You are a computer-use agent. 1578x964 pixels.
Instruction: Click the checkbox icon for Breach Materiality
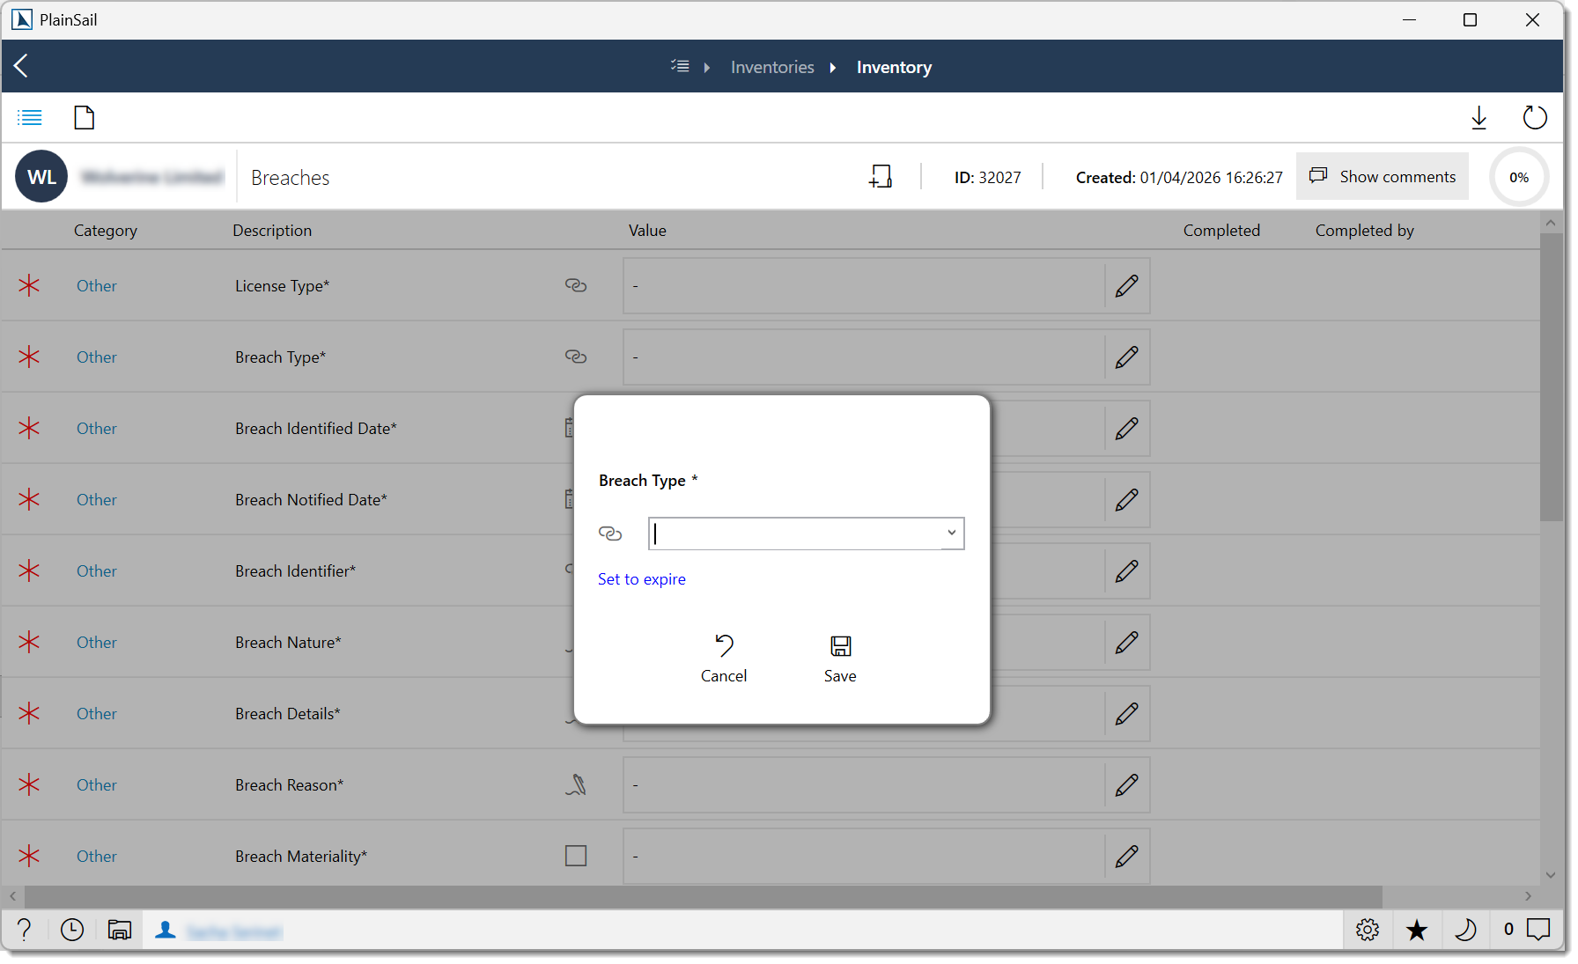(577, 855)
